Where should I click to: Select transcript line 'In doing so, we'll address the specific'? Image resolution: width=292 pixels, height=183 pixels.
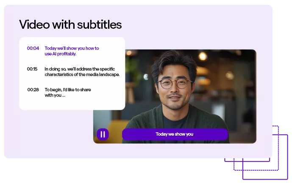(x=80, y=69)
